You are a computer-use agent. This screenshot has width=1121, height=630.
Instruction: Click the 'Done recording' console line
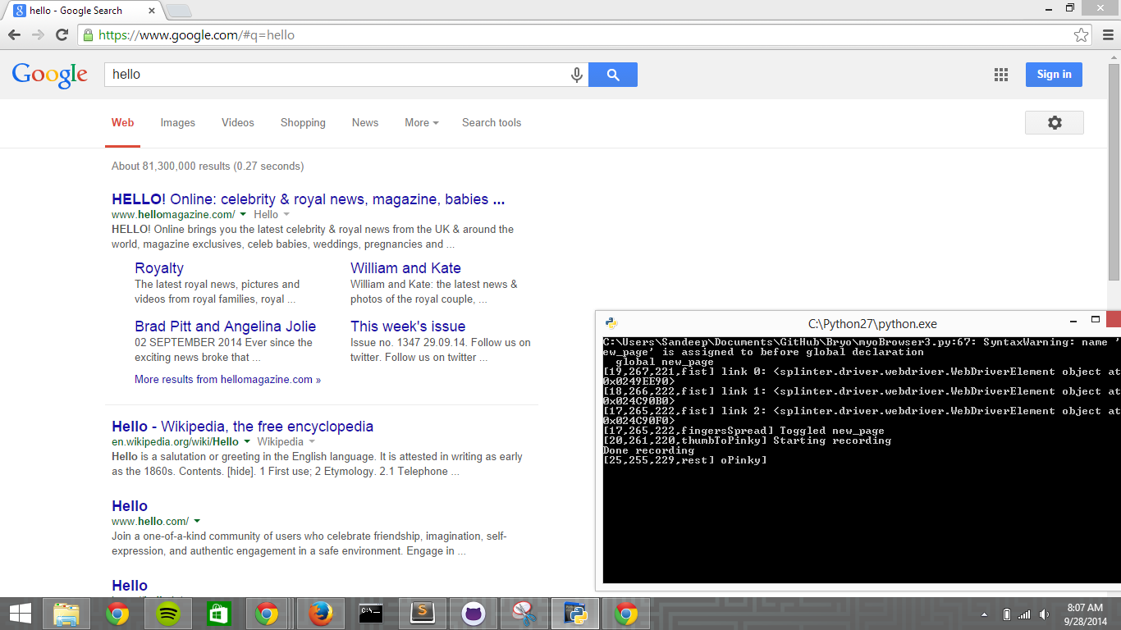[649, 450]
